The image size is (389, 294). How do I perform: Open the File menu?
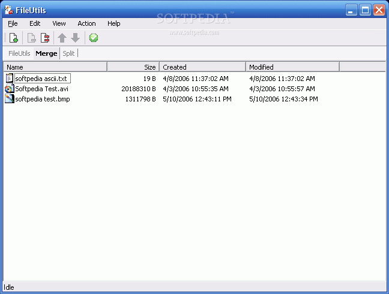[13, 23]
